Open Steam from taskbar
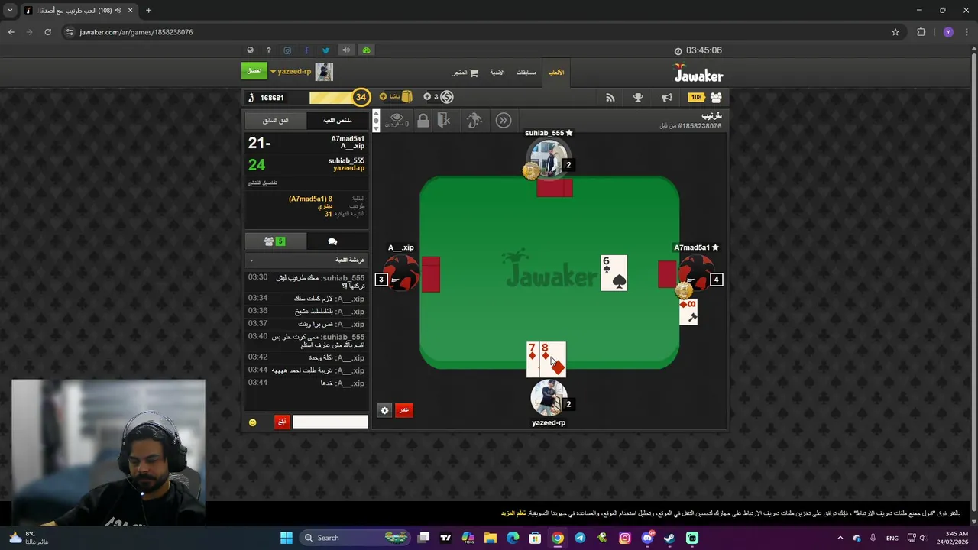 669,538
